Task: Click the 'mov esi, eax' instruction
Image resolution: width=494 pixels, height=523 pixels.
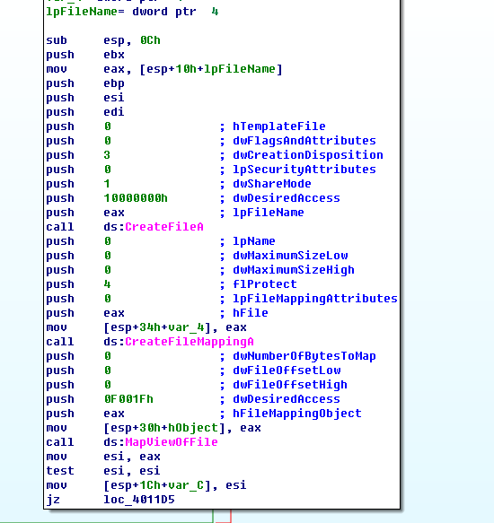Action: point(103,457)
